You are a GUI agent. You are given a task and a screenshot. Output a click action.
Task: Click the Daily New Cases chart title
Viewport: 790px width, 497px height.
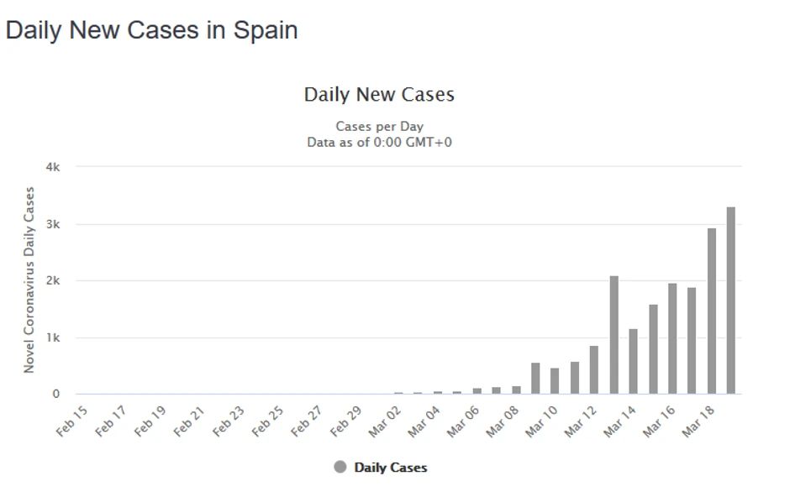[379, 95]
